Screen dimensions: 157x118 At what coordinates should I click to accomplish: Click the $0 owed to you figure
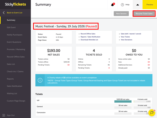(x=134, y=51)
